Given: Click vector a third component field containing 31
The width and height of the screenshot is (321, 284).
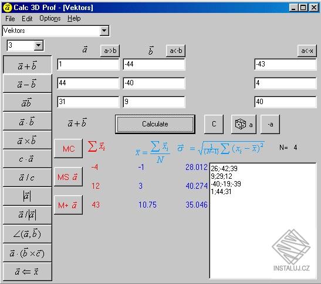Looking at the screenshot, I should [88, 102].
